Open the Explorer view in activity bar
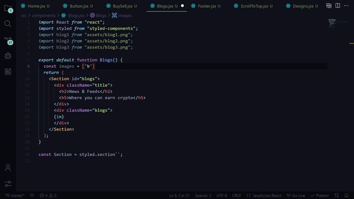This screenshot has height=199, width=354. [8, 9]
